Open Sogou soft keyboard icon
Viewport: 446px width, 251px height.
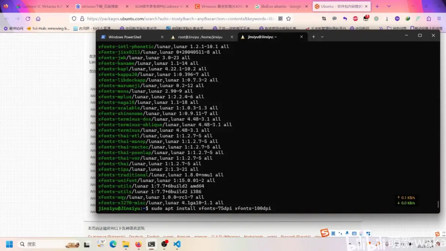point(354,233)
